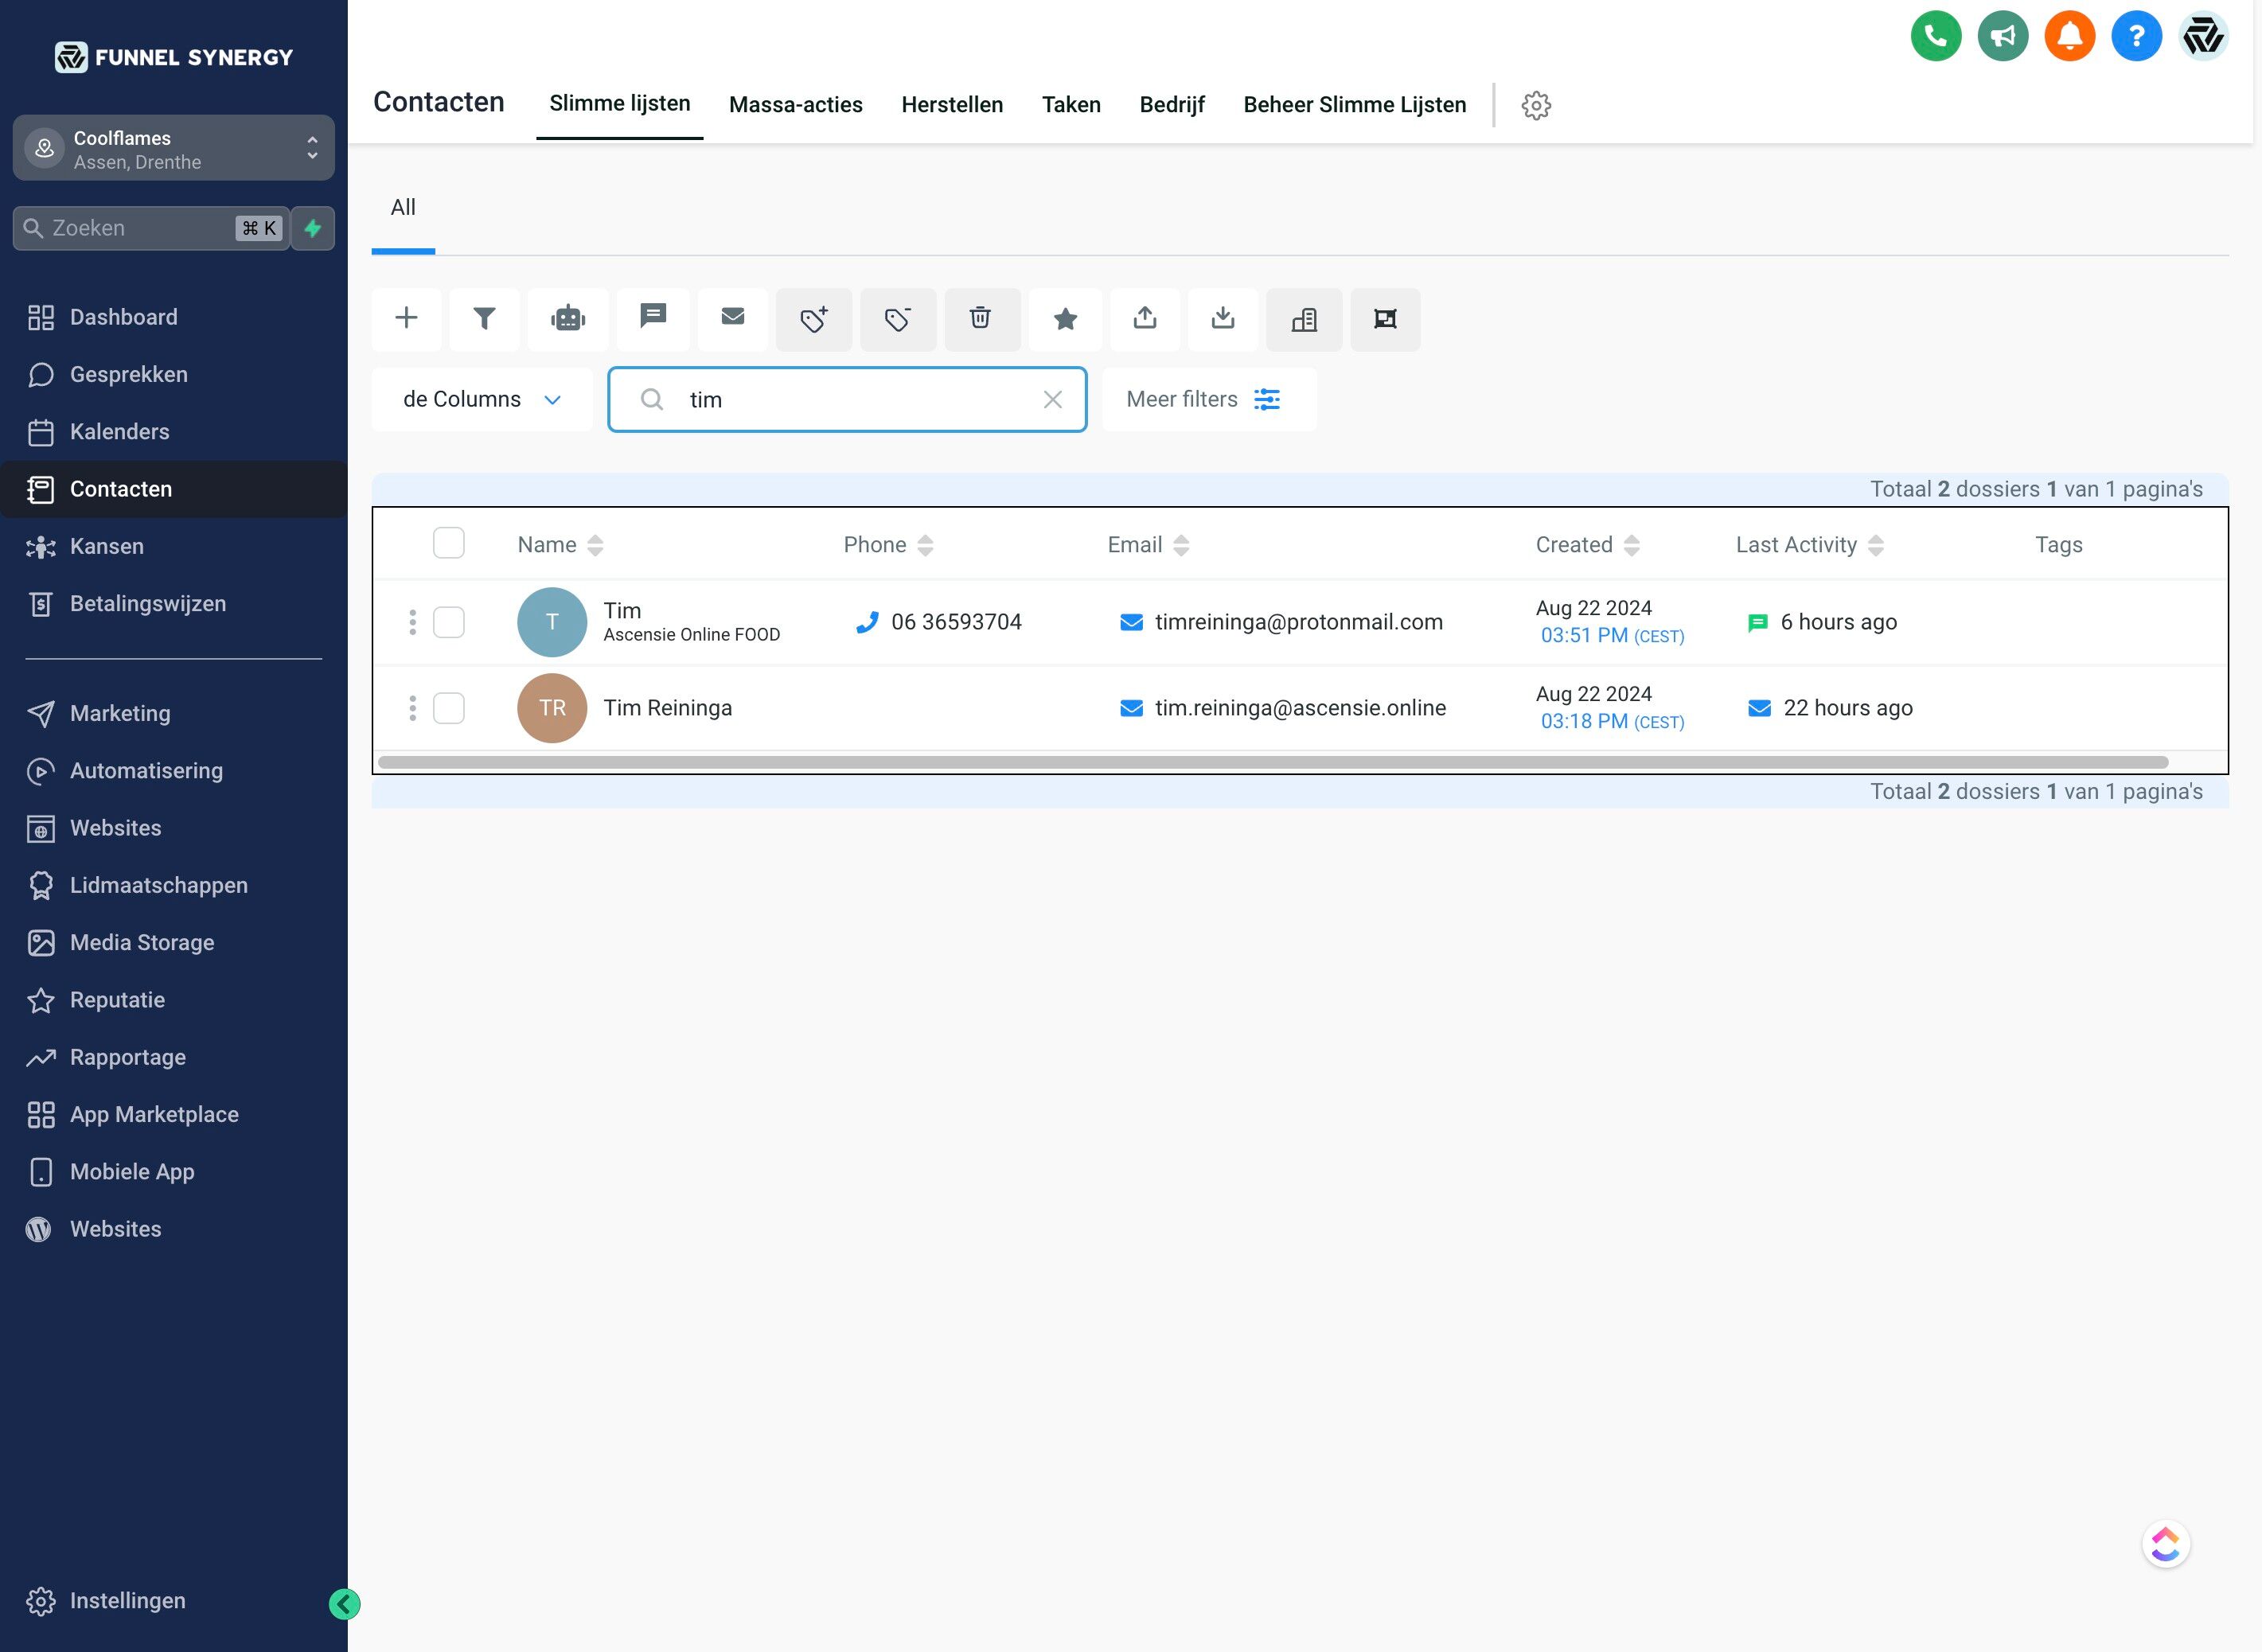Click the send review request star icon
The height and width of the screenshot is (1652, 2262).
coord(1065,319)
